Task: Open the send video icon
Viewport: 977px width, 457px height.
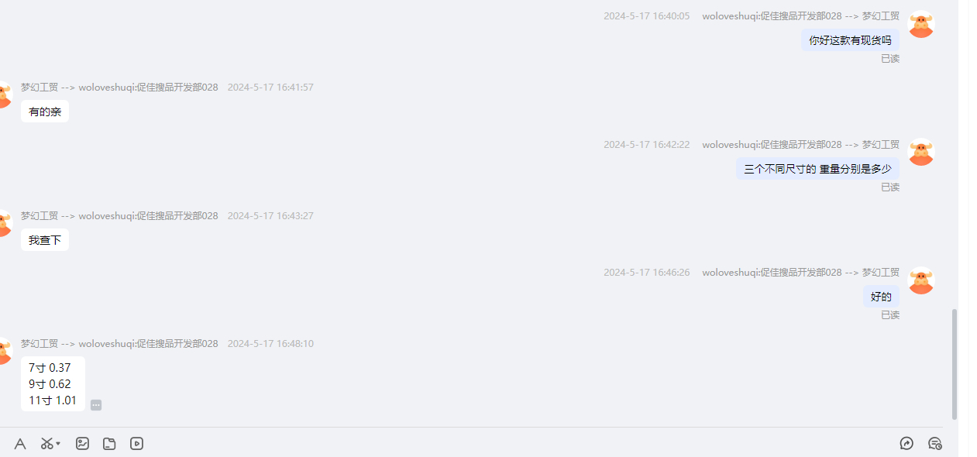Action: pyautogui.click(x=136, y=444)
